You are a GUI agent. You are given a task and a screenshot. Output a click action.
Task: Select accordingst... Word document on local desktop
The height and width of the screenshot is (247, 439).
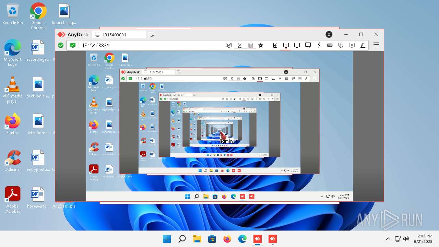(38, 51)
